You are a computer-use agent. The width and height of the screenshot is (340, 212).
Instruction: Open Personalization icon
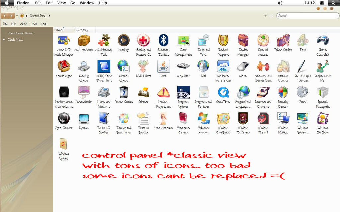84,92
